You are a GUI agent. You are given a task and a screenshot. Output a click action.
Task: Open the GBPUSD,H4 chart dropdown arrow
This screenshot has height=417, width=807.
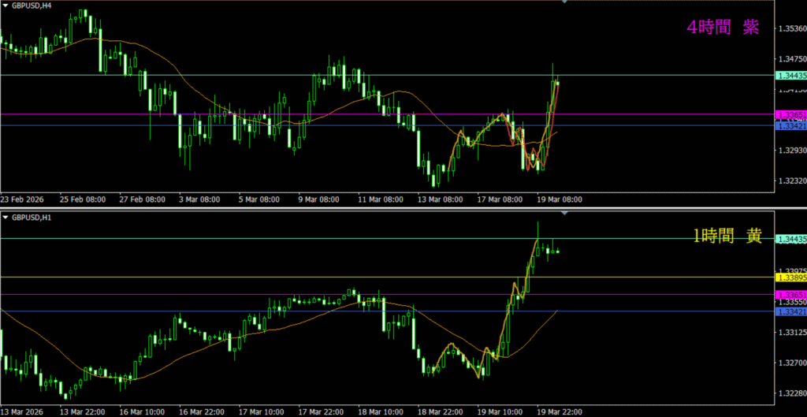(x=6, y=5)
